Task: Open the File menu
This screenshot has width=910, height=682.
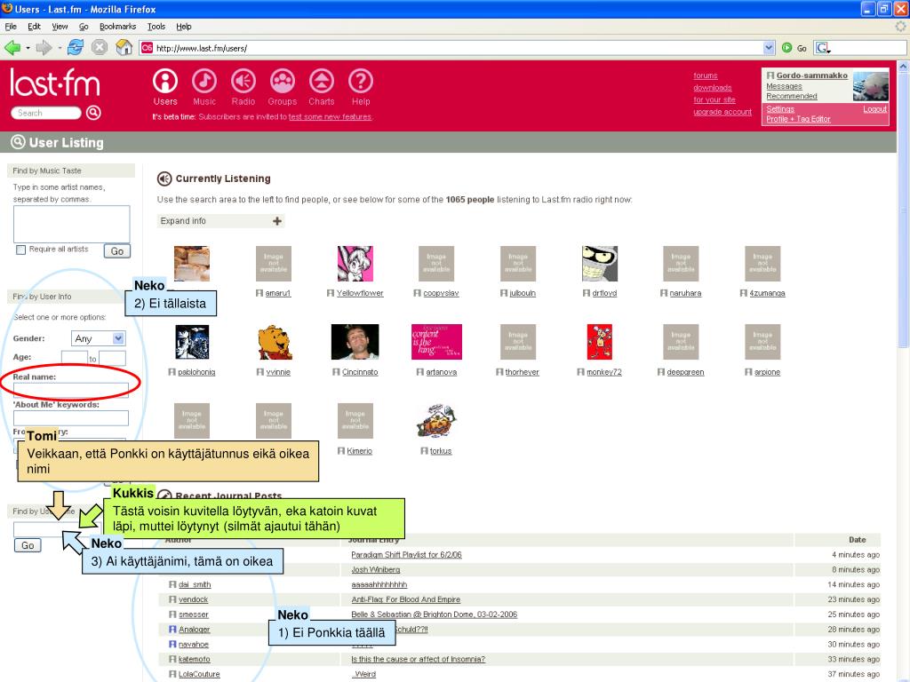Action: pyautogui.click(x=11, y=27)
